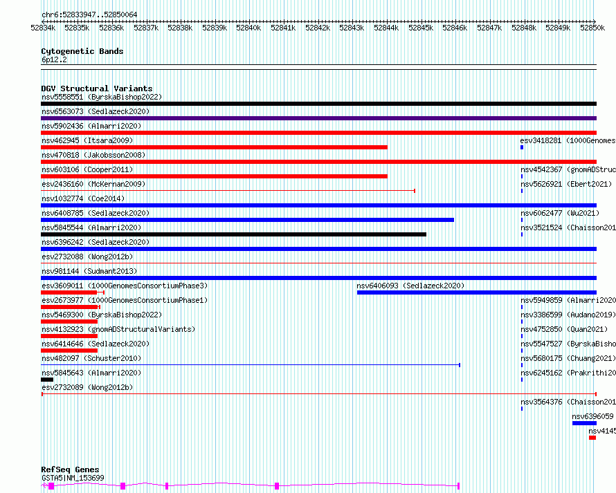Click the esv2436160 (McKernan2009) label
616x493 pixels.
[x=93, y=184]
